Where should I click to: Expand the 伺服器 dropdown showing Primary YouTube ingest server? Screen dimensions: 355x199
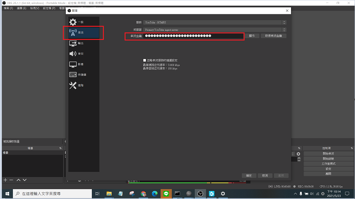[x=215, y=29]
